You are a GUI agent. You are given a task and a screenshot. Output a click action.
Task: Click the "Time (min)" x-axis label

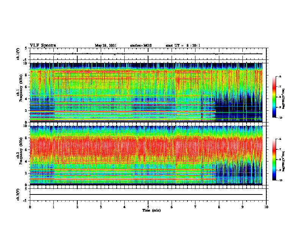152,210
